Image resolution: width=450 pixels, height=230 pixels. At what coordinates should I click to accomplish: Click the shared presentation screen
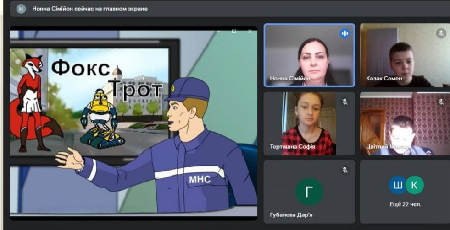[x=133, y=123]
